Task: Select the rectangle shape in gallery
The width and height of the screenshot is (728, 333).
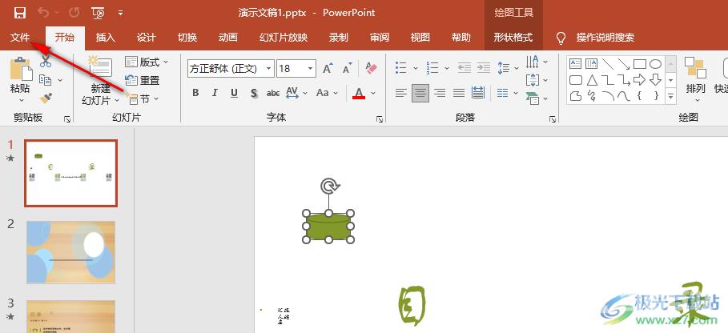Action: (x=640, y=63)
